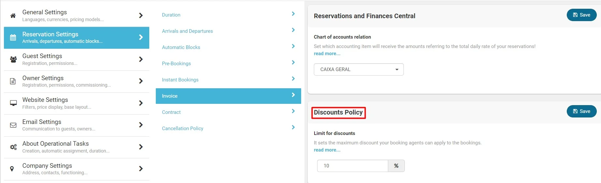Image resolution: width=601 pixels, height=183 pixels.
Task: Click the monitor icon for Website Settings
Action: pos(13,103)
